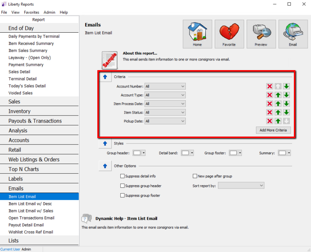Image resolution: width=311 pixels, height=252 pixels.
Task: Go to the Home screen icon
Action: pyautogui.click(x=197, y=34)
